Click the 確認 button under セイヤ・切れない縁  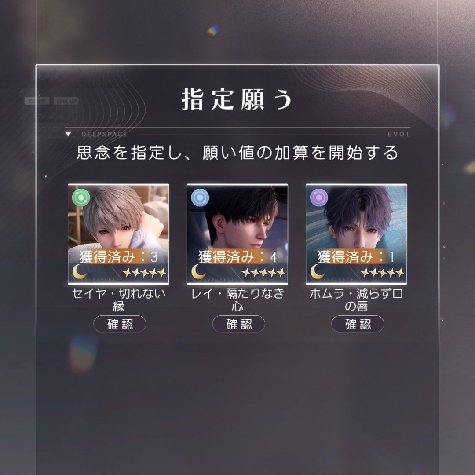coord(120,324)
